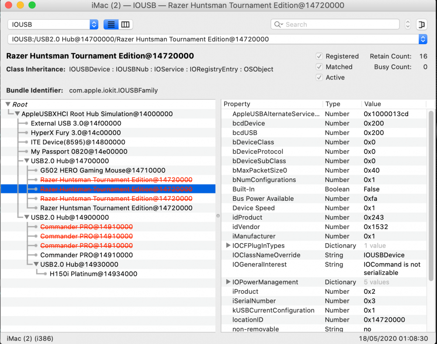This screenshot has width=437, height=344.
Task: Select the Bus Power Available row
Action: coord(324,199)
